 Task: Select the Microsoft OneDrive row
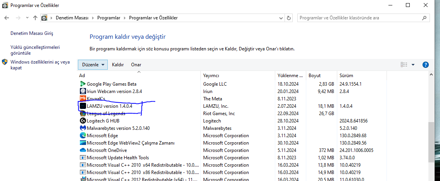pyautogui.click(x=232, y=150)
